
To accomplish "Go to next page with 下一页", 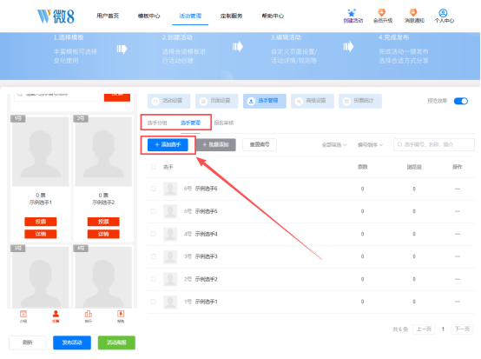I will (x=462, y=329).
